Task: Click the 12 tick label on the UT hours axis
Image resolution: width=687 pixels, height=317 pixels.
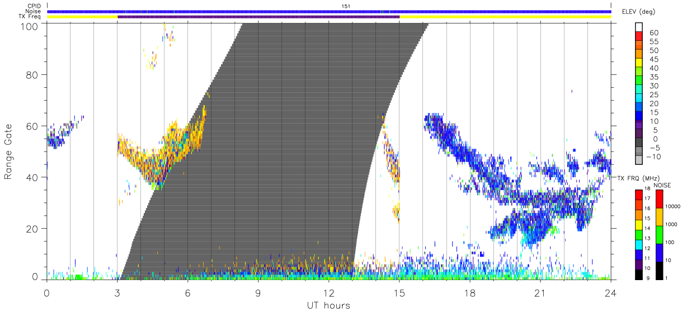Action: pos(329,293)
